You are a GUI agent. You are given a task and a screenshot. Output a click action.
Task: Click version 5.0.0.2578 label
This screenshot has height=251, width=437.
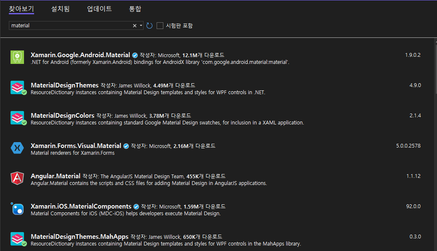click(x=408, y=146)
